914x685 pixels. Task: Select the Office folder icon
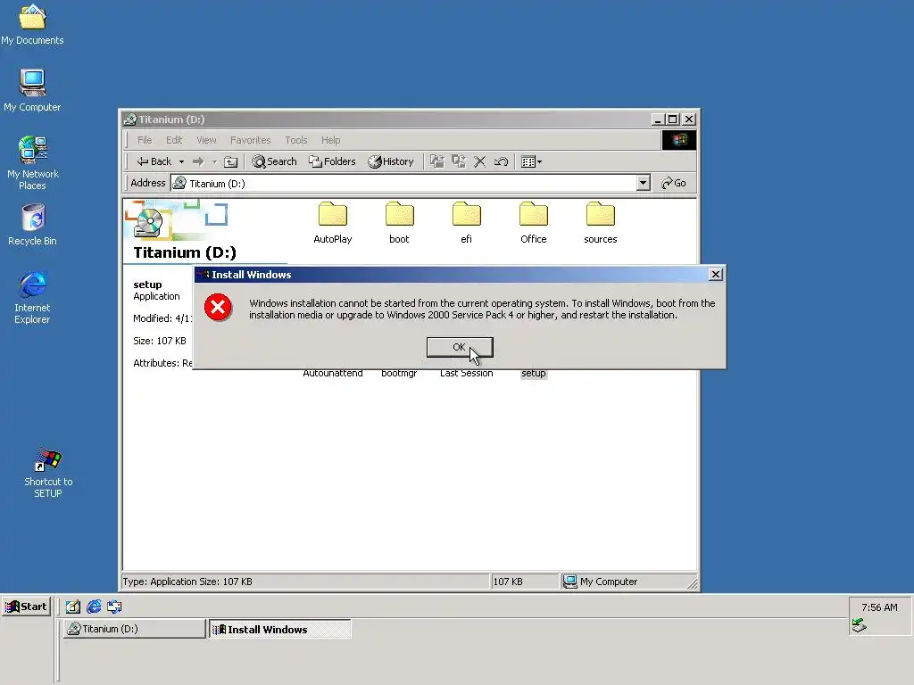[x=534, y=214]
